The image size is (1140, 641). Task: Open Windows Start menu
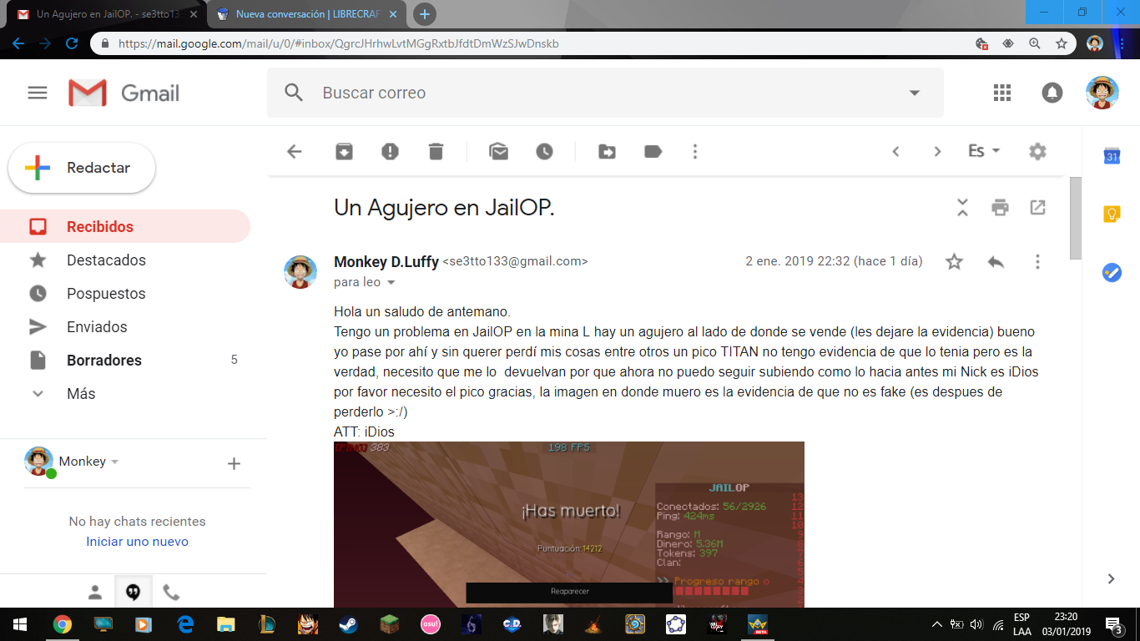[20, 623]
